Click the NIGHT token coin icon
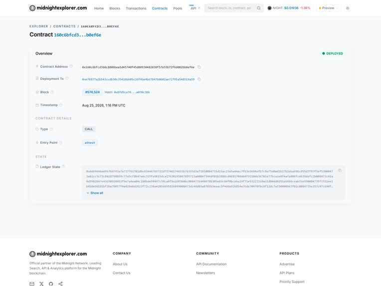 pyautogui.click(x=269, y=8)
